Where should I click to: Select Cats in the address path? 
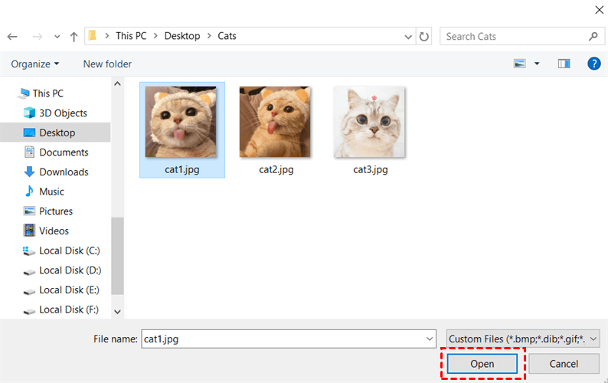pyautogui.click(x=227, y=36)
